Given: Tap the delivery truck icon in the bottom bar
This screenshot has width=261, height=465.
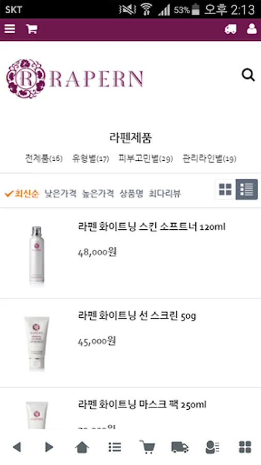Looking at the screenshot, I should (x=180, y=446).
